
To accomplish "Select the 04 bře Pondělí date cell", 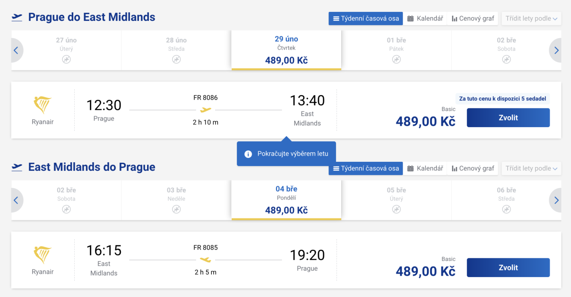I will (286, 200).
